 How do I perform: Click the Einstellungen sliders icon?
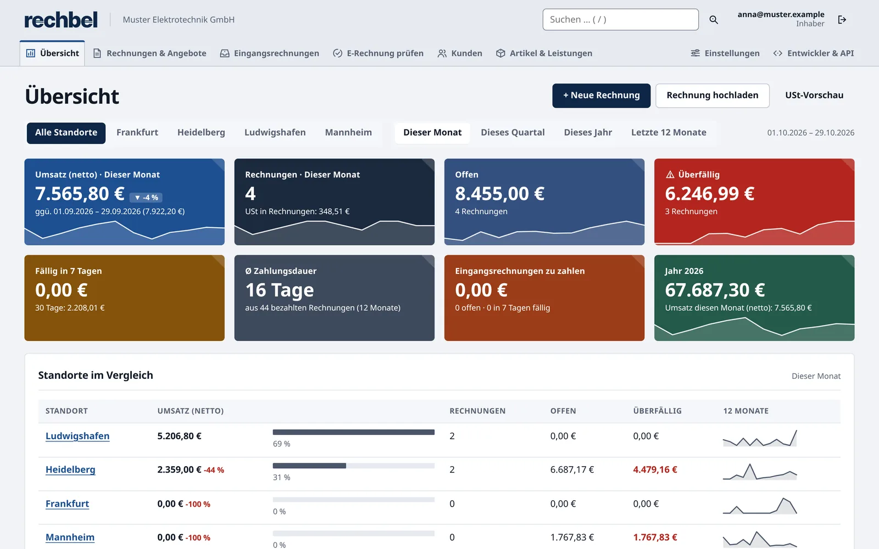[696, 53]
